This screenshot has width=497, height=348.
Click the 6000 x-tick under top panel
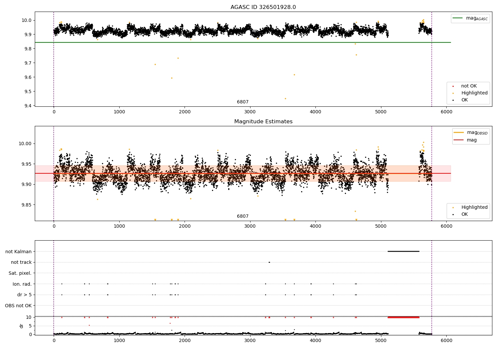(446, 112)
